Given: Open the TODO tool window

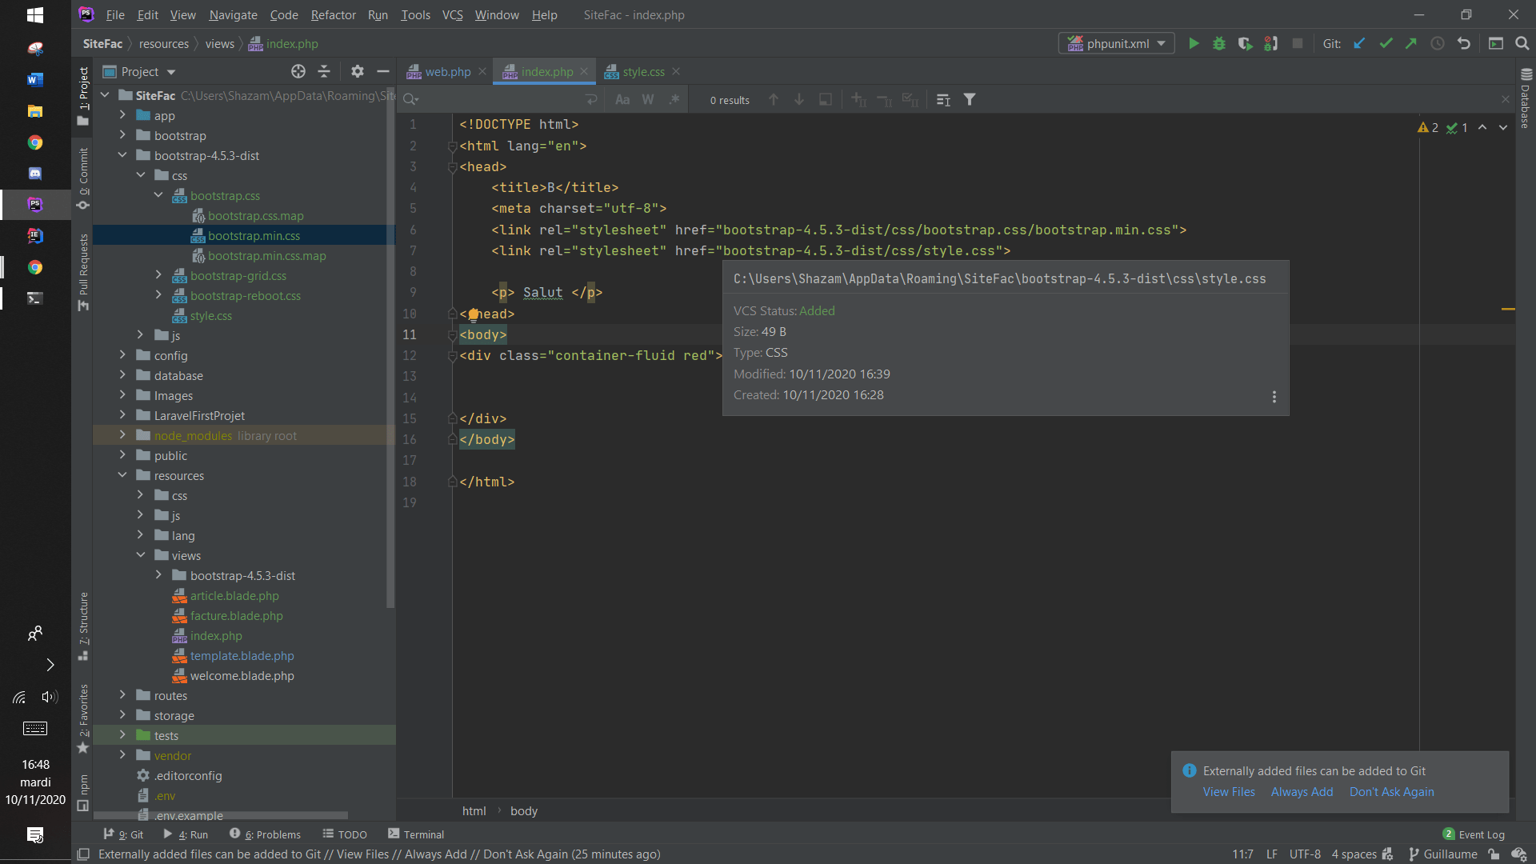Looking at the screenshot, I should (x=345, y=834).
